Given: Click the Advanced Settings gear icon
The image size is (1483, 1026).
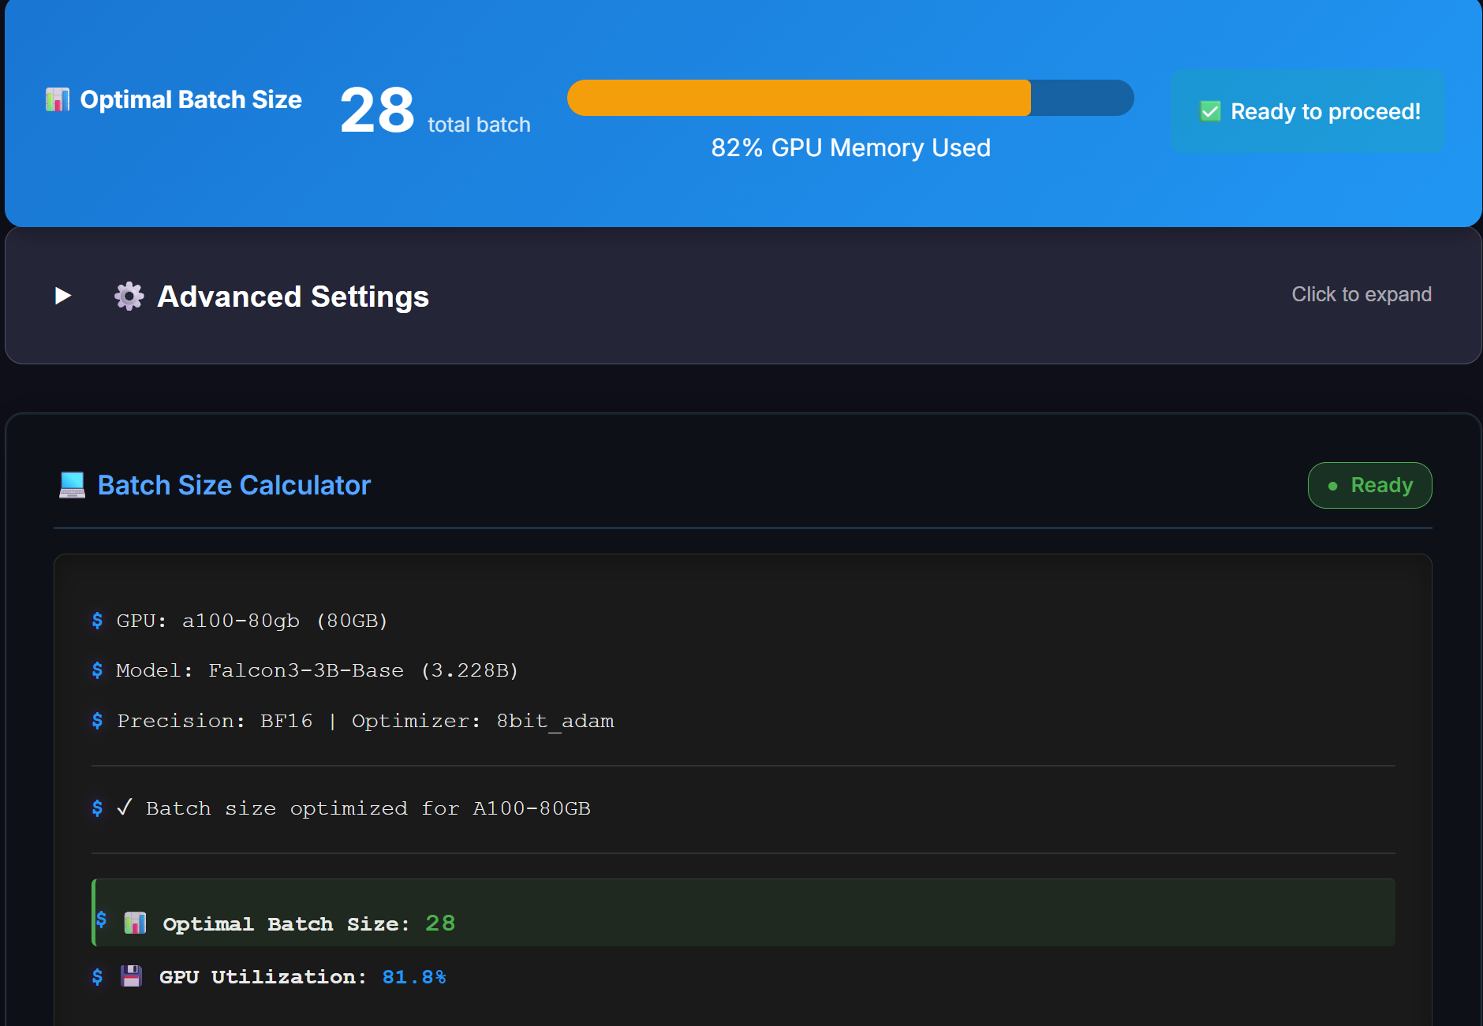Looking at the screenshot, I should pyautogui.click(x=129, y=297).
